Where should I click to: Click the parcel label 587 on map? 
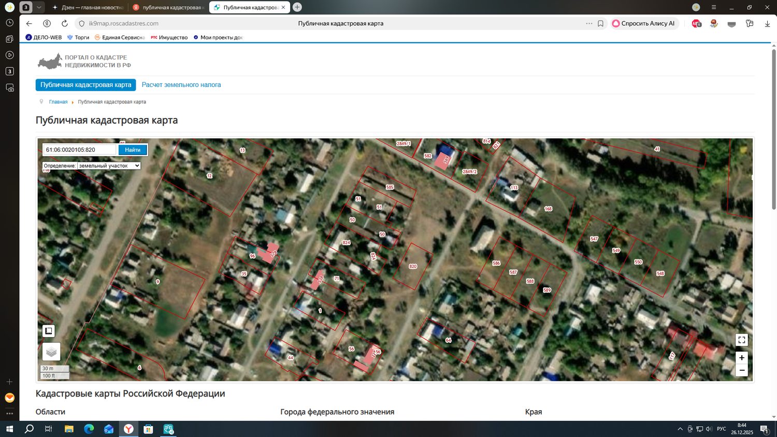[513, 272]
